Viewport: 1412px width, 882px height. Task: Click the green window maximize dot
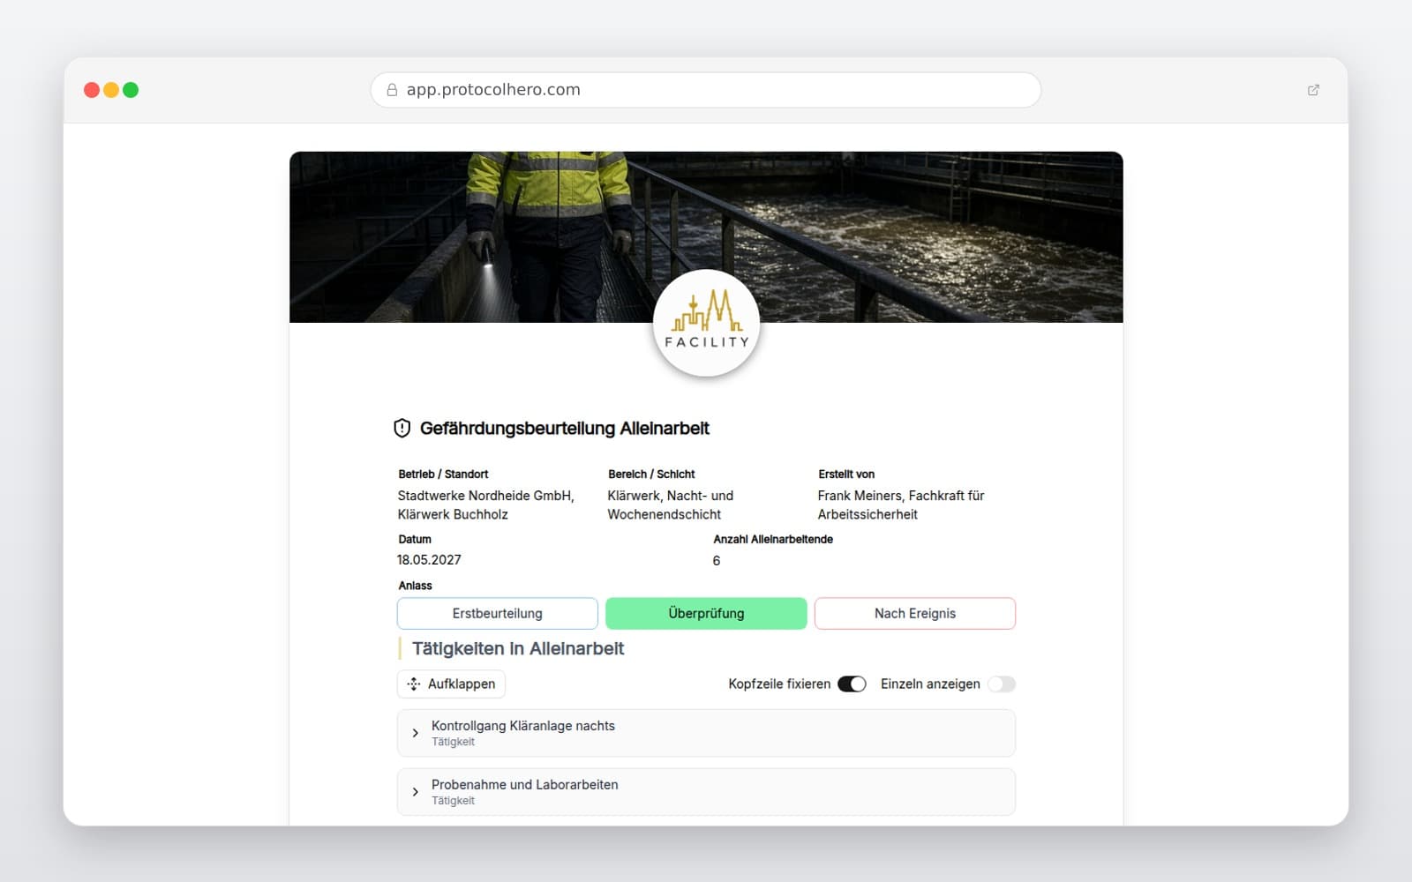(x=131, y=90)
